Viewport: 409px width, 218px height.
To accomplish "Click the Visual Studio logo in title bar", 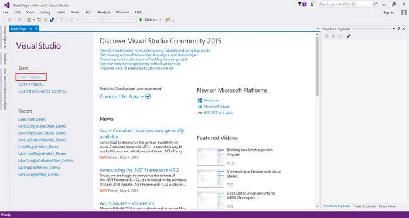I will (6, 5).
